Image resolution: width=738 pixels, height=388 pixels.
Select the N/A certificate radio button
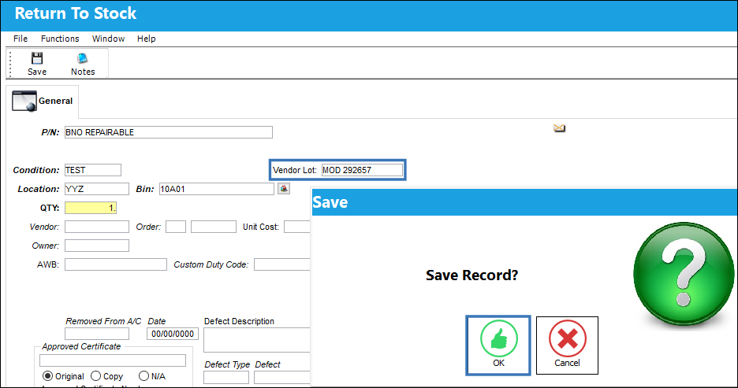(x=144, y=376)
